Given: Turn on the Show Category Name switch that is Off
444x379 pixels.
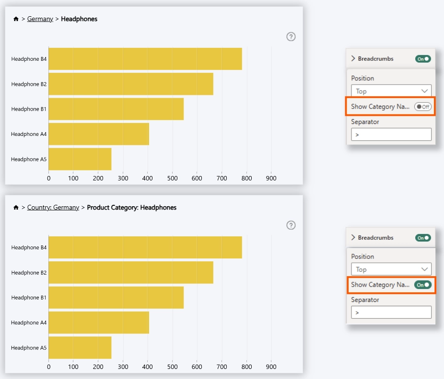Looking at the screenshot, I should coord(423,107).
